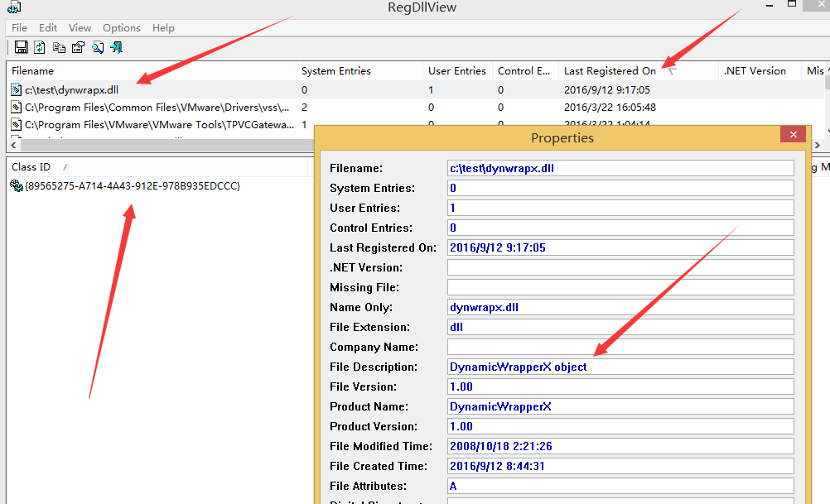Click the Control Entries field in Properties

coord(620,228)
